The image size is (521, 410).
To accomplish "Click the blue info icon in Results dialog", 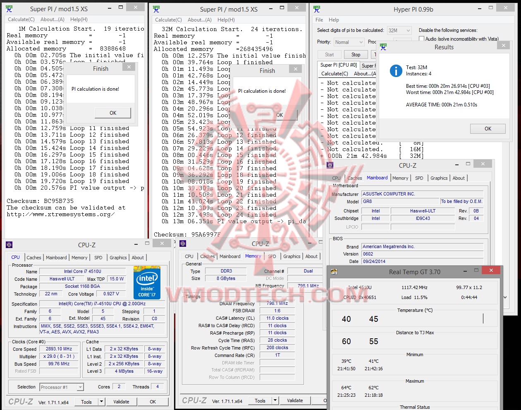I will tap(396, 71).
